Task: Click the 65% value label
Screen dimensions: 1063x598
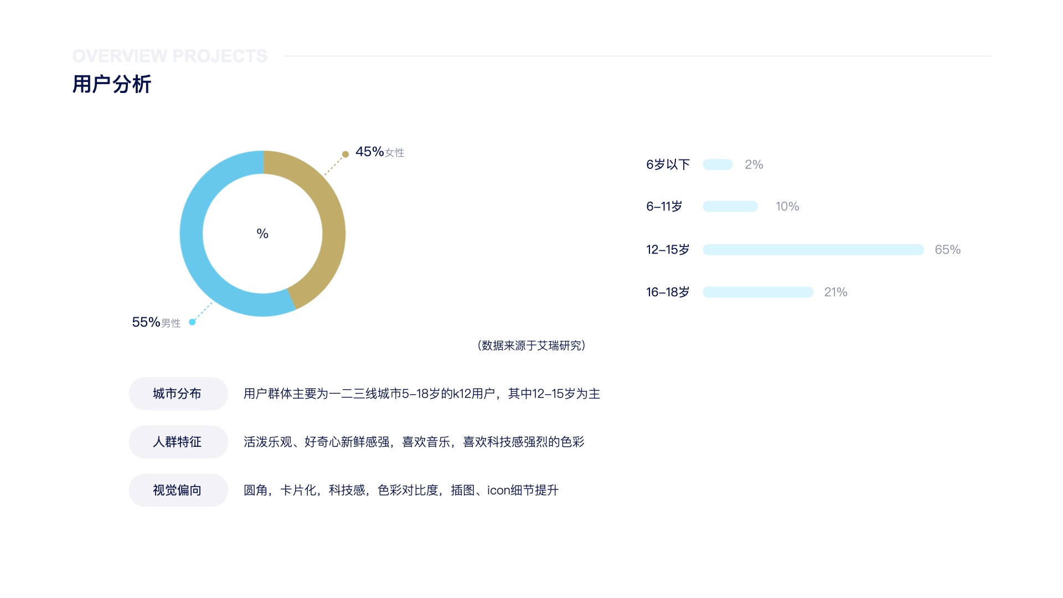Action: tap(947, 250)
